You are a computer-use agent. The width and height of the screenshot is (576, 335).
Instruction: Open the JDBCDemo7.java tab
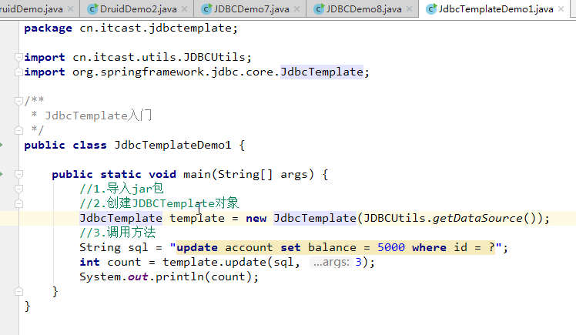click(x=251, y=8)
